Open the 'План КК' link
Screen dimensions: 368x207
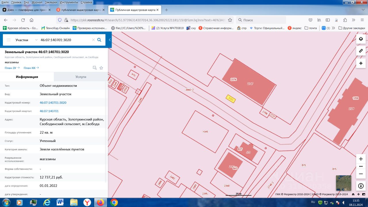coord(31,68)
